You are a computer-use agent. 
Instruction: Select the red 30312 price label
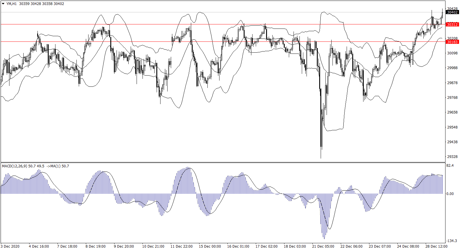[x=452, y=24]
